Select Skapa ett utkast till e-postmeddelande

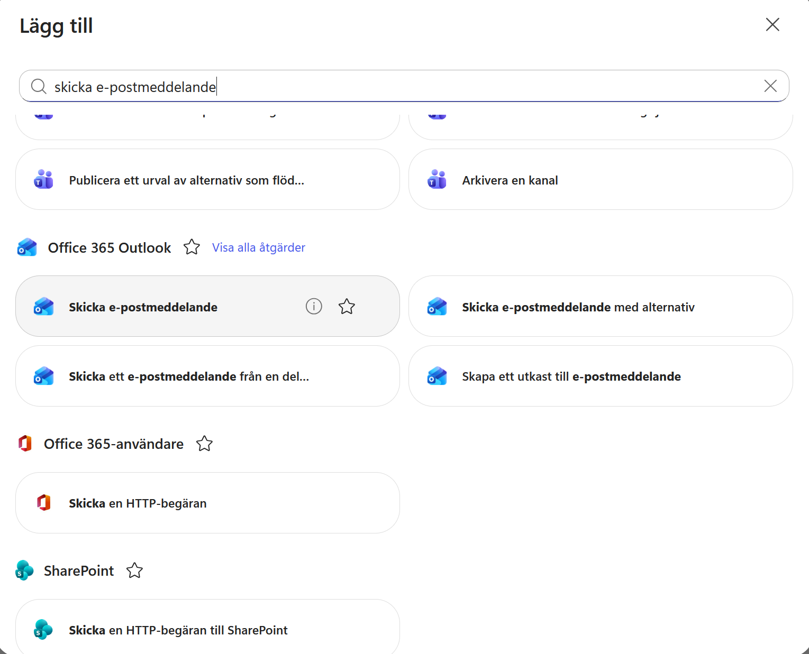point(601,376)
